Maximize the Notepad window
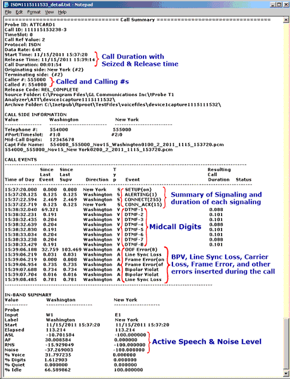Image resolution: width=290 pixels, height=379 pixels. [279, 4]
